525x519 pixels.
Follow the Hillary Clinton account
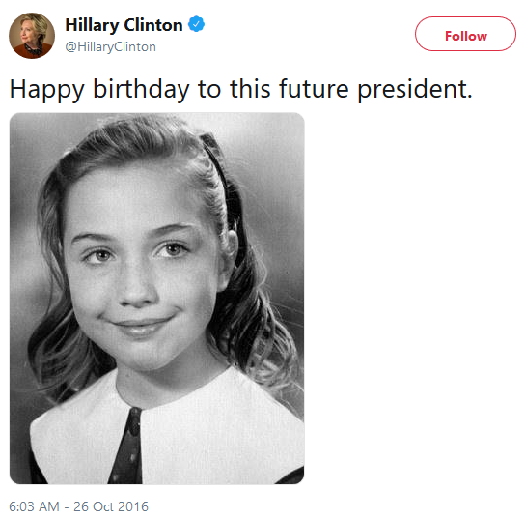[x=465, y=34]
